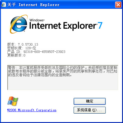Confirm with the 确定 button
Viewport: 123px width, 123px height.
(90, 101)
